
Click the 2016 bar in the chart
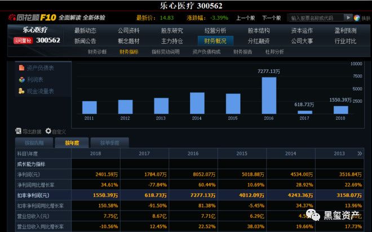[x=269, y=95]
